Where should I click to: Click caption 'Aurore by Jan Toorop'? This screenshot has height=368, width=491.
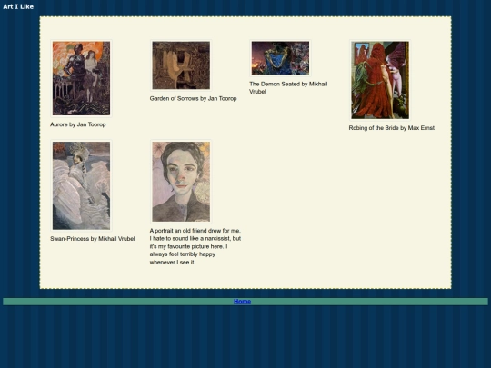click(78, 124)
